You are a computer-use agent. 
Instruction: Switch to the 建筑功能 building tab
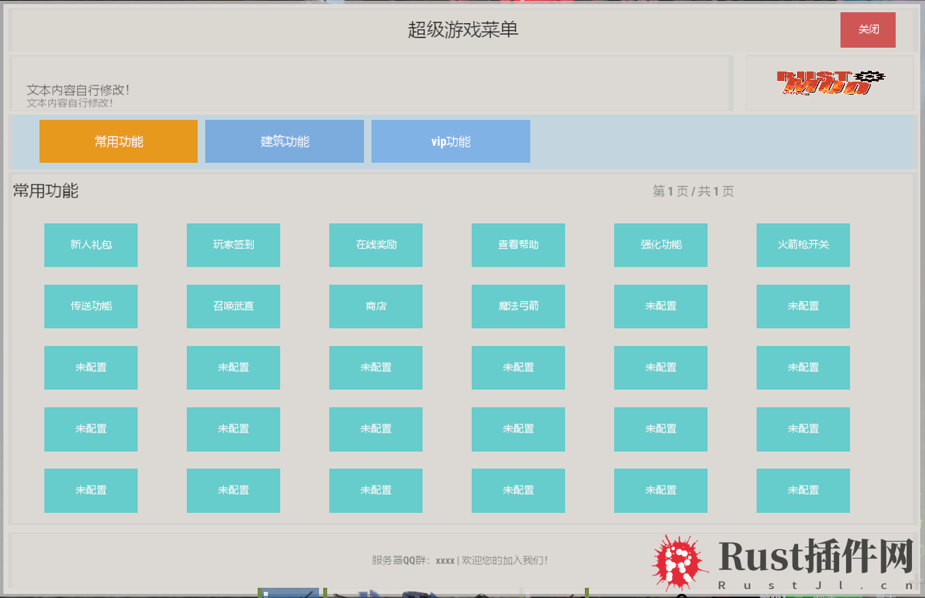click(x=284, y=142)
